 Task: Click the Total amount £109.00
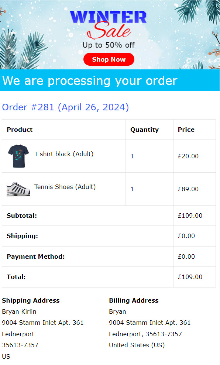click(190, 277)
